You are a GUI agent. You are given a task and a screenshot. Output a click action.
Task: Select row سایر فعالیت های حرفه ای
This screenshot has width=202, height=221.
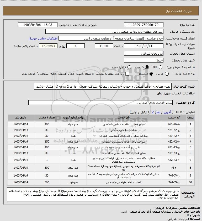click(x=101, y=175)
